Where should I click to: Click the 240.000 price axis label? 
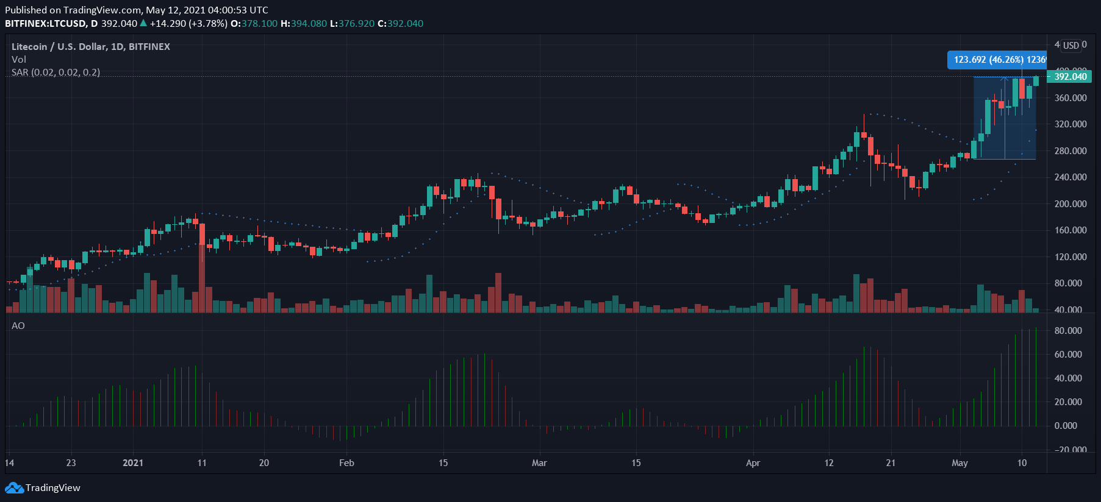click(x=1071, y=177)
